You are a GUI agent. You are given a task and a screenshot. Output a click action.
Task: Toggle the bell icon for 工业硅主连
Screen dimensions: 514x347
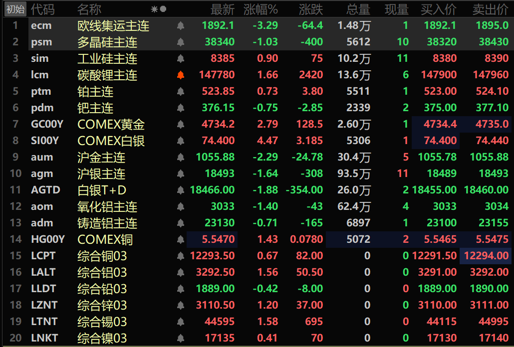click(x=180, y=59)
